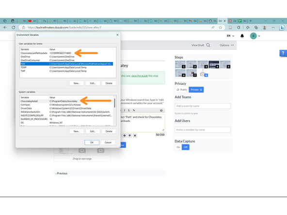Click the blue help question mark
The width and height of the screenshot is (287, 215).
(283, 53)
